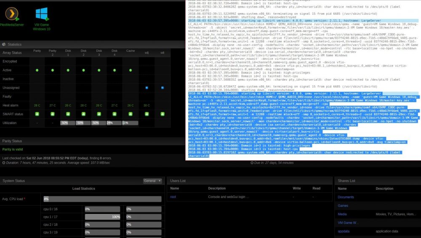Open Disk 2 SMART status icon
This screenshot has height=238, width=421.
(x=83, y=114)
